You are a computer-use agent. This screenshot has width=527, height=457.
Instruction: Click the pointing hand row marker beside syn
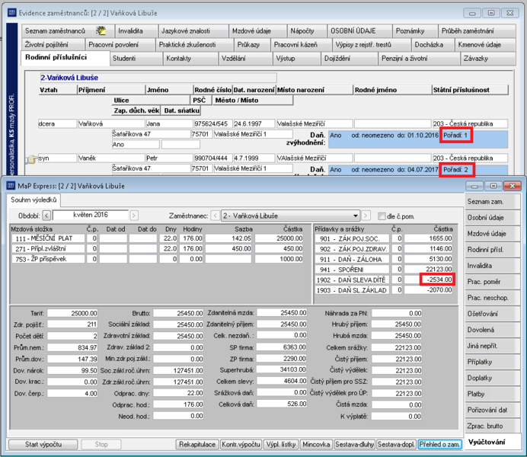(x=31, y=159)
